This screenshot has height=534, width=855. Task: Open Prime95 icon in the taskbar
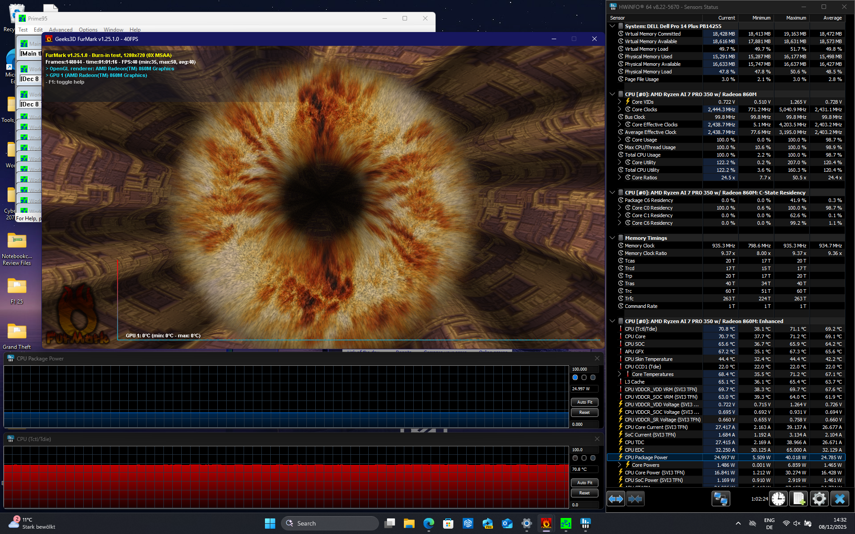(566, 523)
